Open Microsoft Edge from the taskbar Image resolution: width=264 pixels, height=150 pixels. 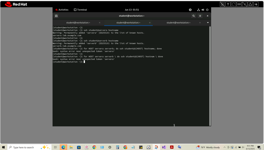tap(63, 147)
